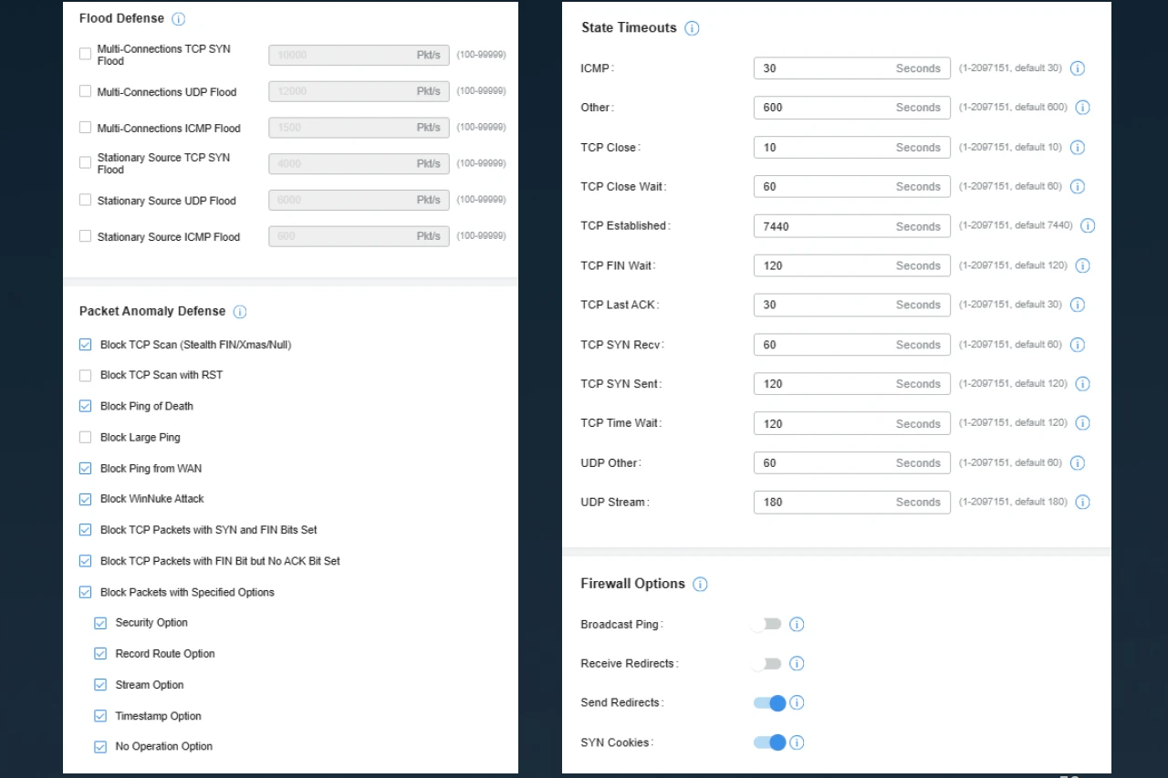Uncheck Block WinNuke Attack

click(x=86, y=500)
